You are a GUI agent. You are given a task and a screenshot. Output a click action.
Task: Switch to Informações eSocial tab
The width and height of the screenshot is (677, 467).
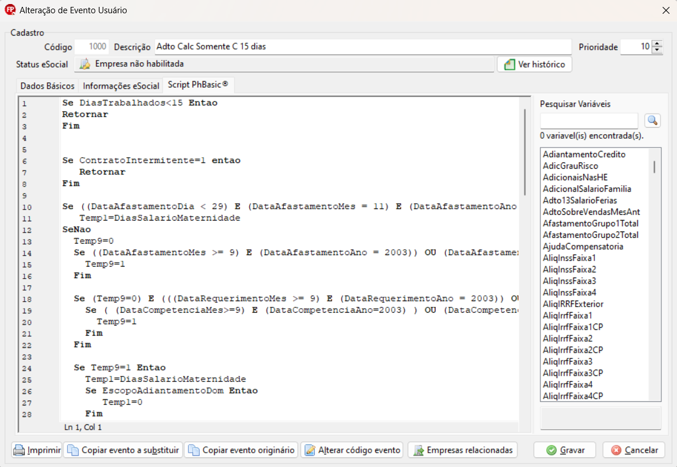tap(121, 86)
